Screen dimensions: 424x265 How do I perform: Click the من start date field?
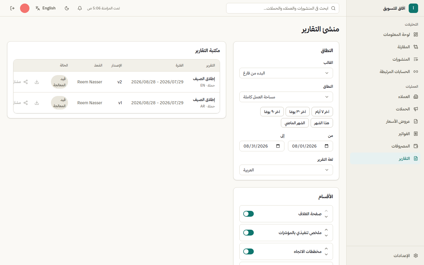310,146
